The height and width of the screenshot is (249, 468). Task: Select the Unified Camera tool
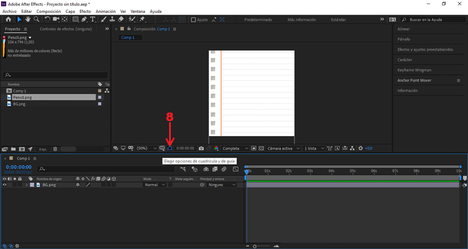pos(56,19)
